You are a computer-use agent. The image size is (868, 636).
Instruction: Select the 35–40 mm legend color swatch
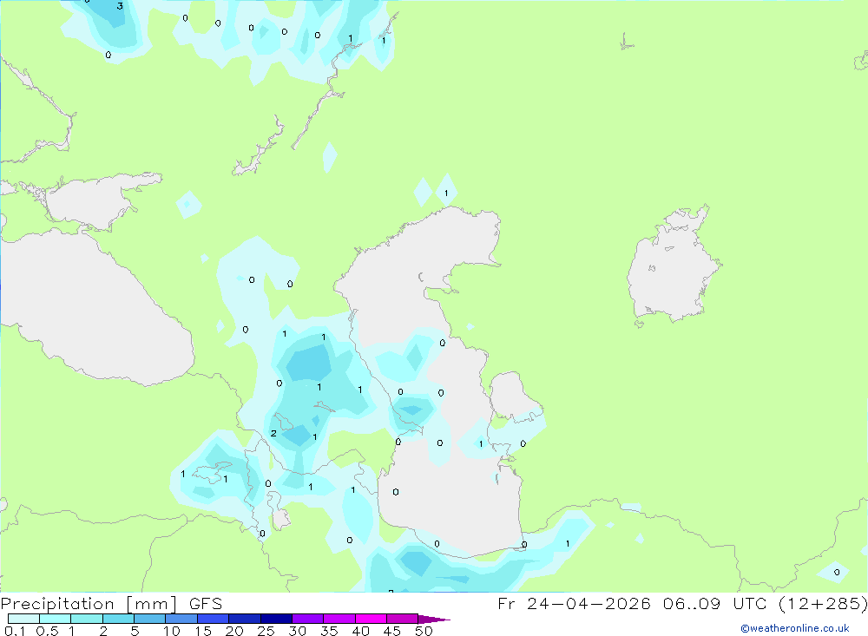(x=339, y=619)
